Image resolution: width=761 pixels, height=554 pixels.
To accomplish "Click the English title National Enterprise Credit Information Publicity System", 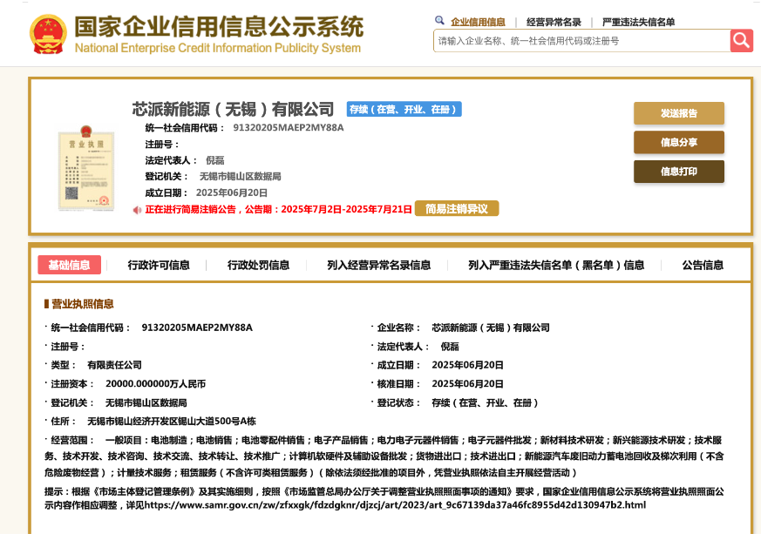I will pos(217,48).
